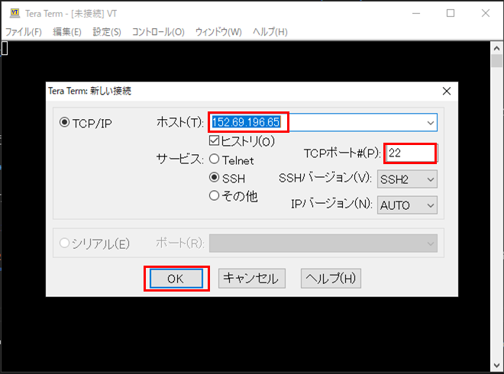Pick the その他 service option

point(215,195)
